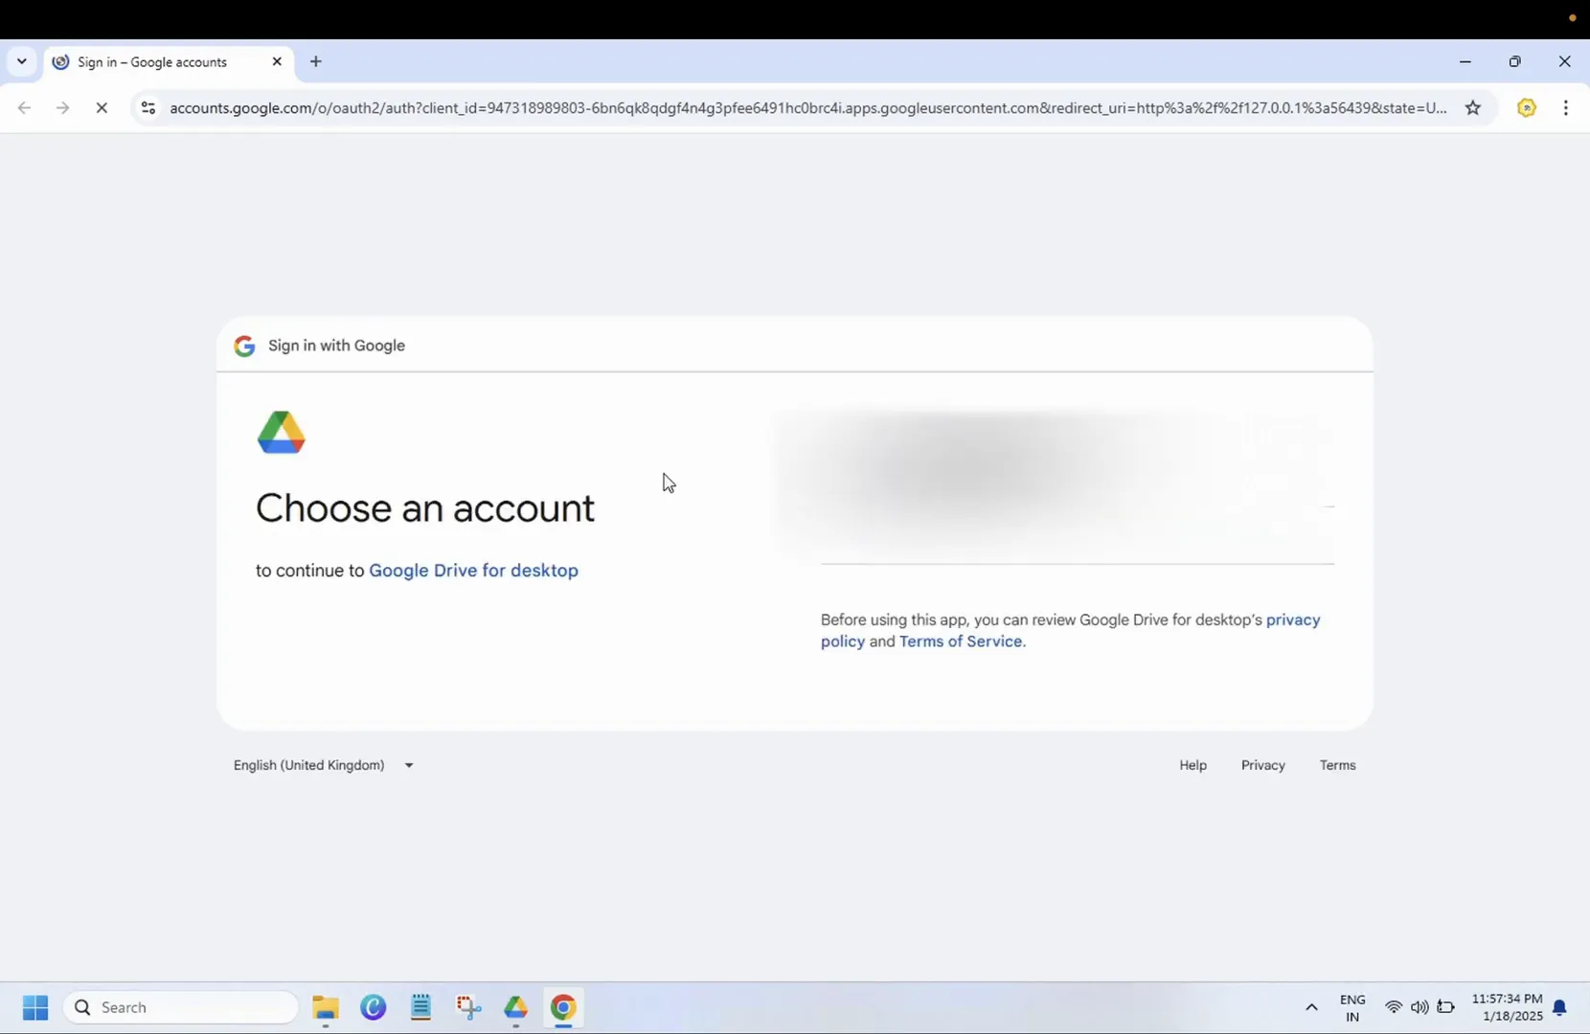The width and height of the screenshot is (1590, 1034).
Task: Open the Terms footer link
Action: pyautogui.click(x=1337, y=765)
